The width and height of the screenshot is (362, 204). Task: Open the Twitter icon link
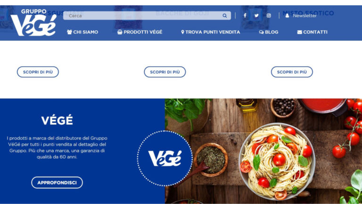coord(256,16)
